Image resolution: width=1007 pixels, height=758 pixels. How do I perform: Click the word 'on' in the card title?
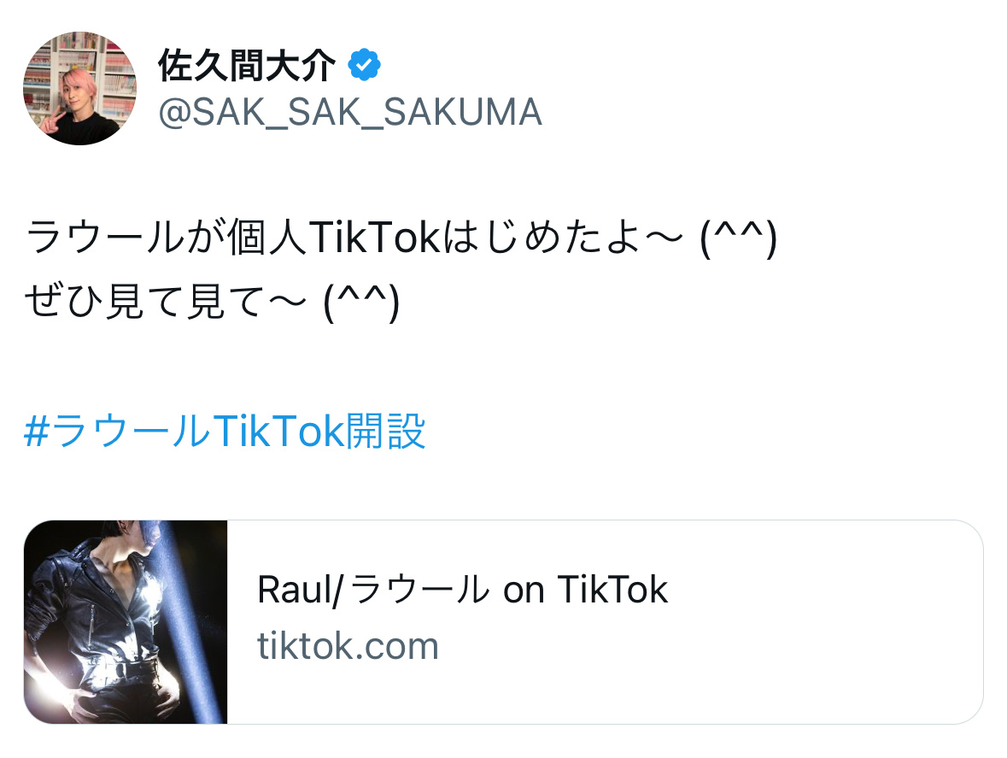524,591
